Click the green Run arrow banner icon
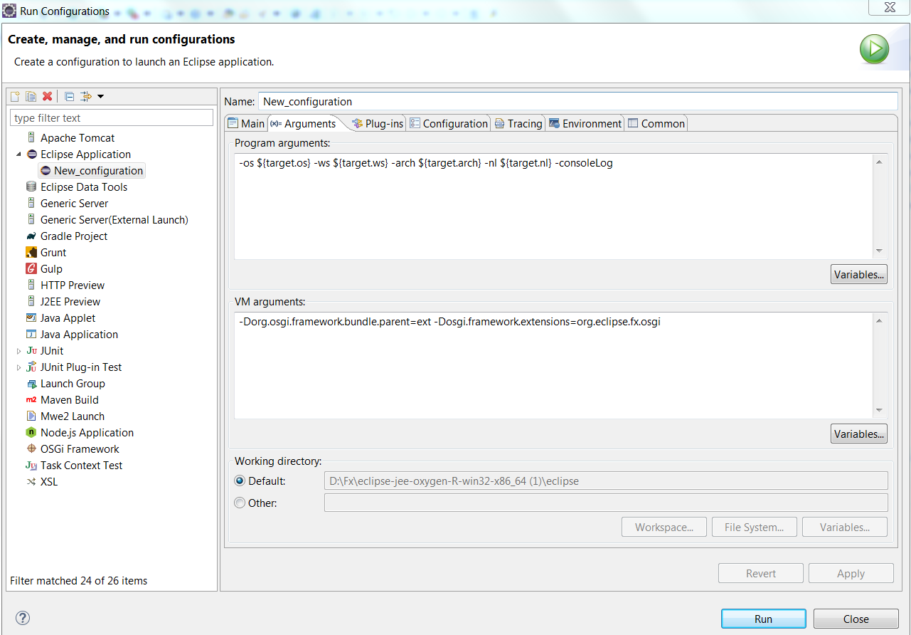 (874, 50)
